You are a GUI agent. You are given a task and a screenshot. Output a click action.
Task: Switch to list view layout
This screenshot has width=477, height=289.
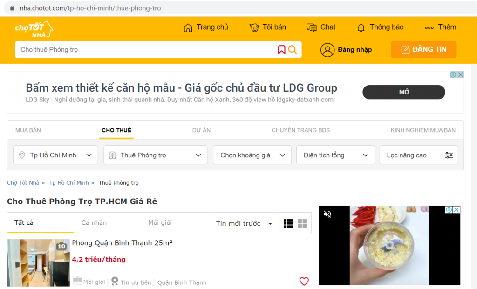(288, 223)
